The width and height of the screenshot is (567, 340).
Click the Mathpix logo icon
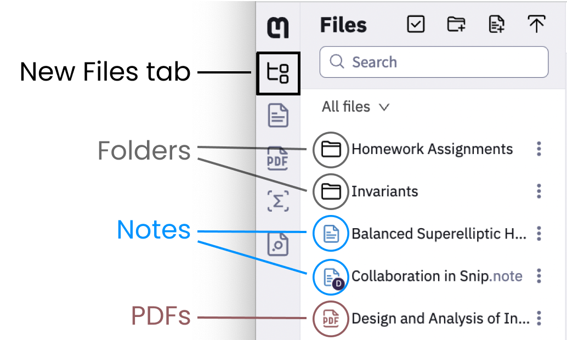(278, 27)
